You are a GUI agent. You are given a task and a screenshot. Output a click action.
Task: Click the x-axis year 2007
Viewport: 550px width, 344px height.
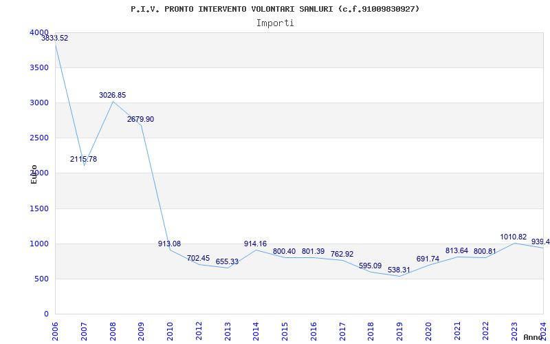click(x=84, y=332)
